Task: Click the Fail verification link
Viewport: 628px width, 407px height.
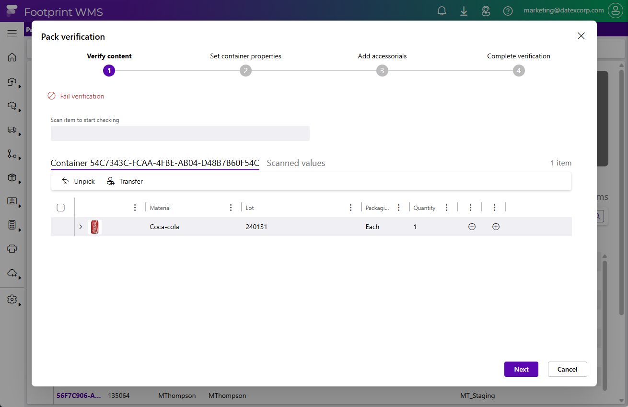Action: [x=81, y=96]
